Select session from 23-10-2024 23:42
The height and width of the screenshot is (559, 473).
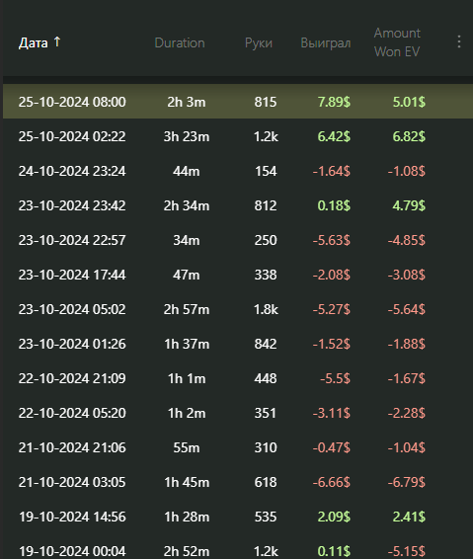(x=238, y=205)
